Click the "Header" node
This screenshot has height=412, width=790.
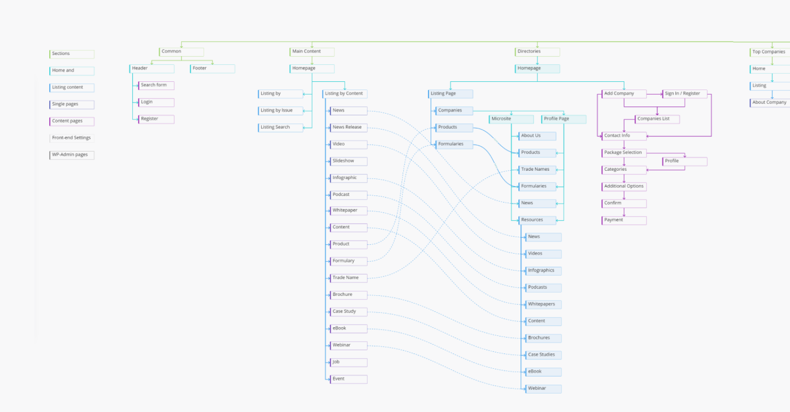[152, 68]
